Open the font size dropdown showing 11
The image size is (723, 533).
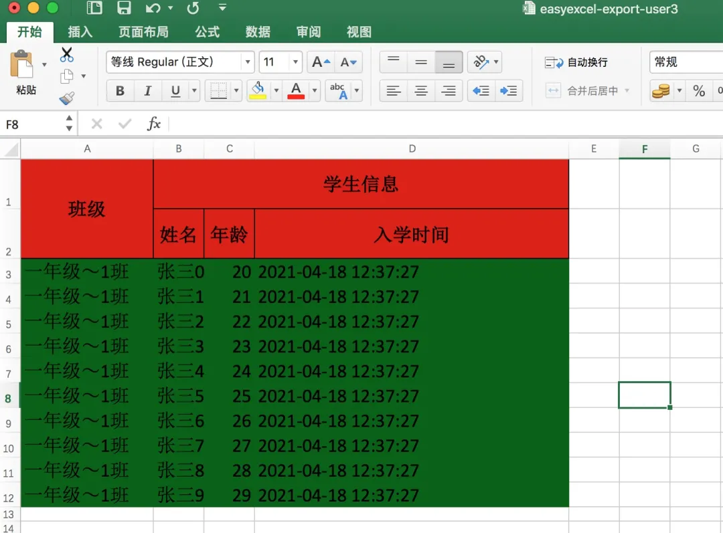pyautogui.click(x=294, y=62)
